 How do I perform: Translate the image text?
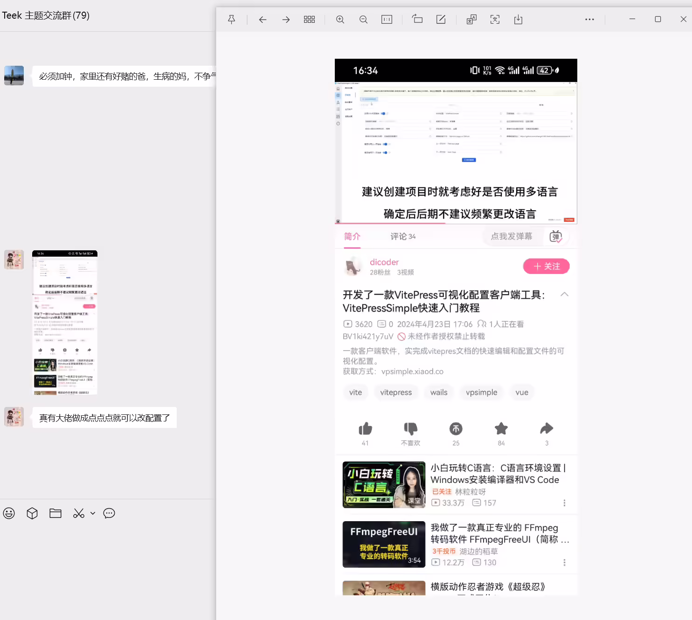pos(471,20)
